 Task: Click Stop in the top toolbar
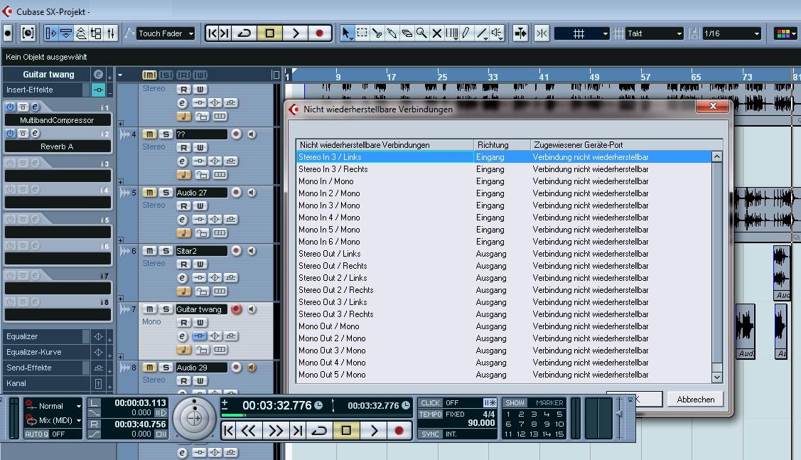(270, 33)
